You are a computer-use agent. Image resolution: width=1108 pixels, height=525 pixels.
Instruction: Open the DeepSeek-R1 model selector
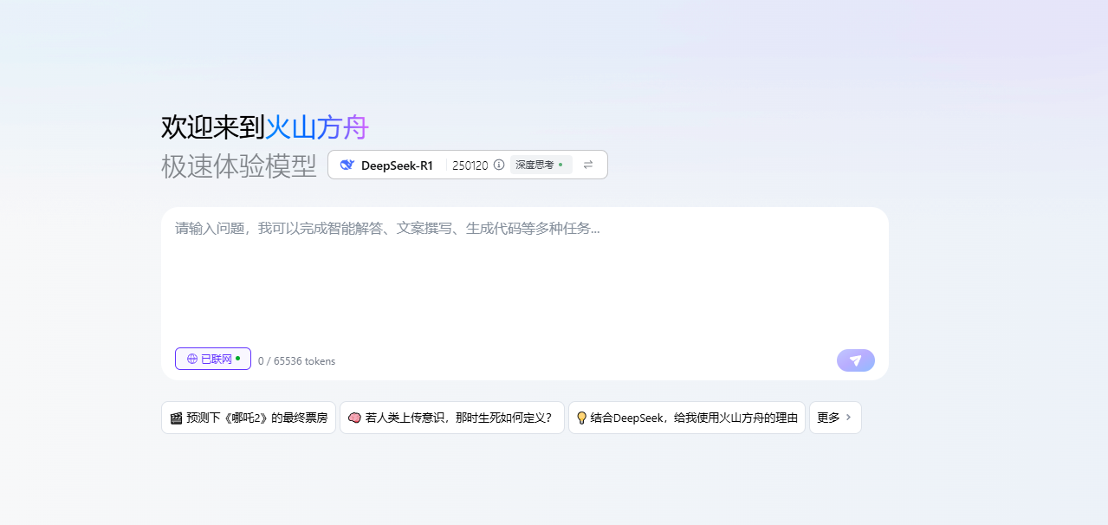468,165
